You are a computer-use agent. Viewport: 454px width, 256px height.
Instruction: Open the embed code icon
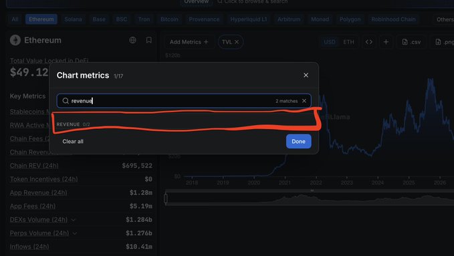tap(369, 42)
